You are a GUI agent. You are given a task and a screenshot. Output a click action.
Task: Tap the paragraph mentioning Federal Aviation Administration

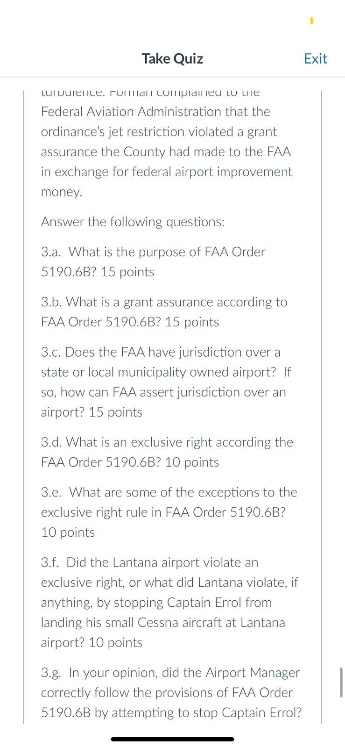(167, 140)
